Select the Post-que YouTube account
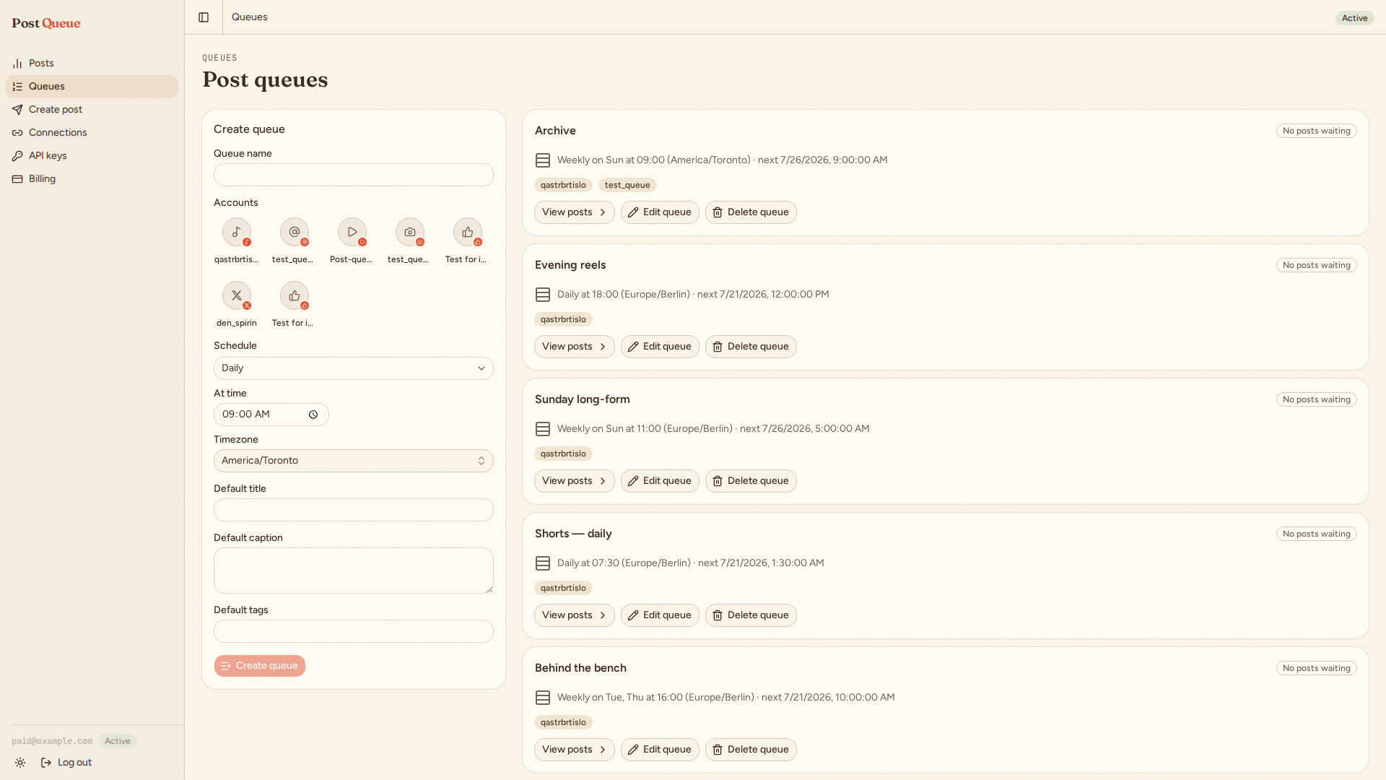This screenshot has height=780, width=1386. pyautogui.click(x=352, y=241)
